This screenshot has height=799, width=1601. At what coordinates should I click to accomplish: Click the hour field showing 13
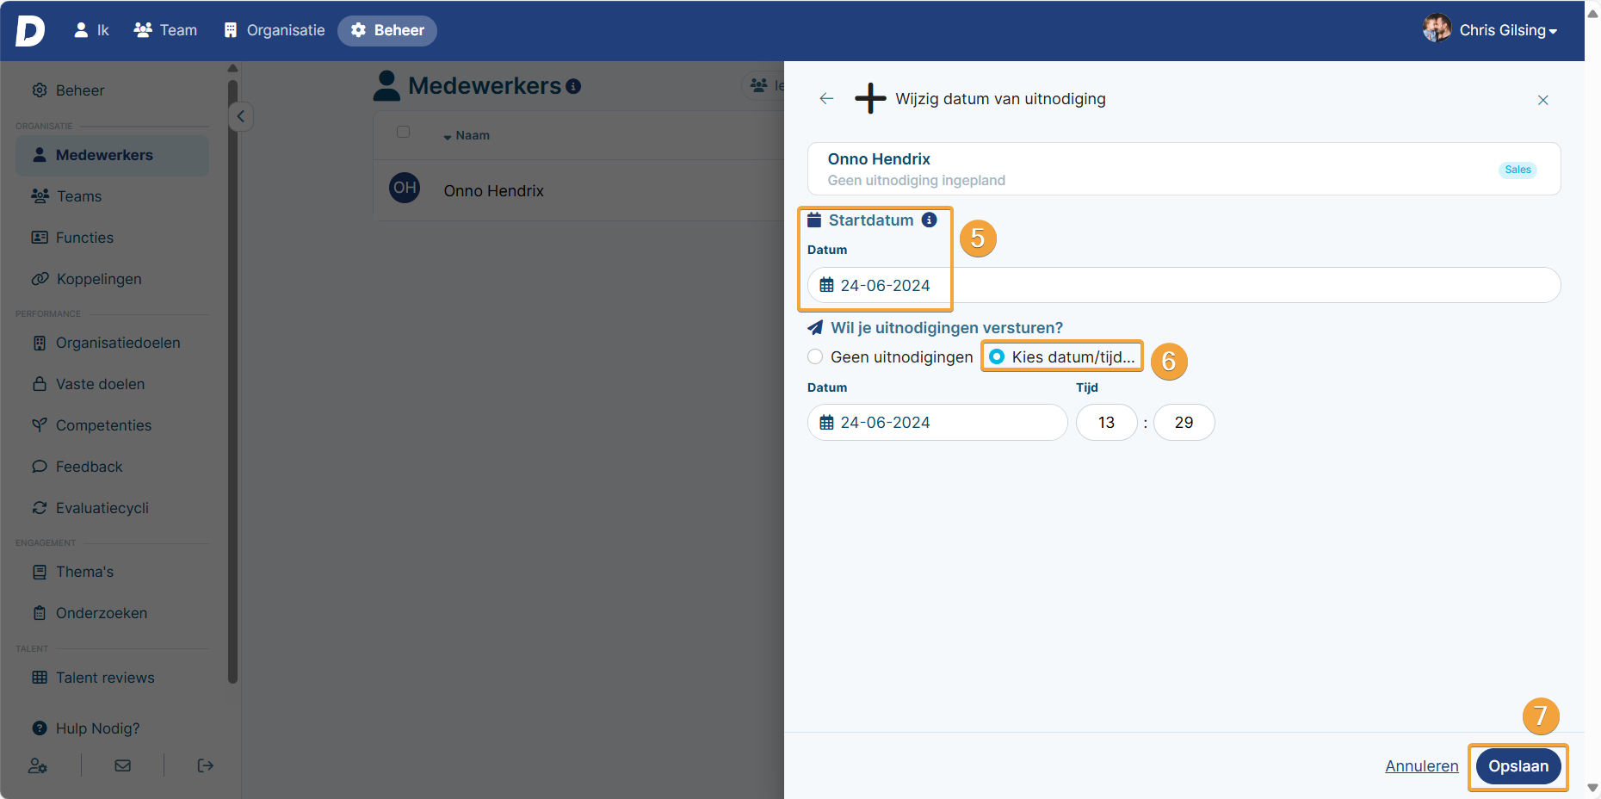(x=1107, y=423)
